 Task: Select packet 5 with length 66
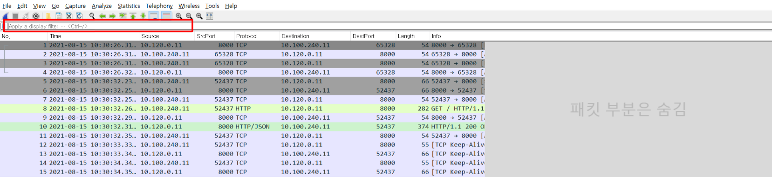pyautogui.click(x=242, y=82)
